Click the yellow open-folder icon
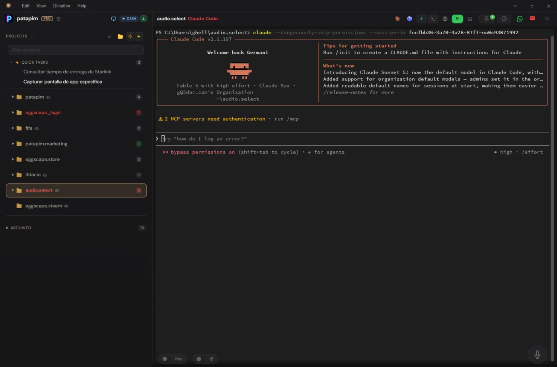 pyautogui.click(x=120, y=36)
